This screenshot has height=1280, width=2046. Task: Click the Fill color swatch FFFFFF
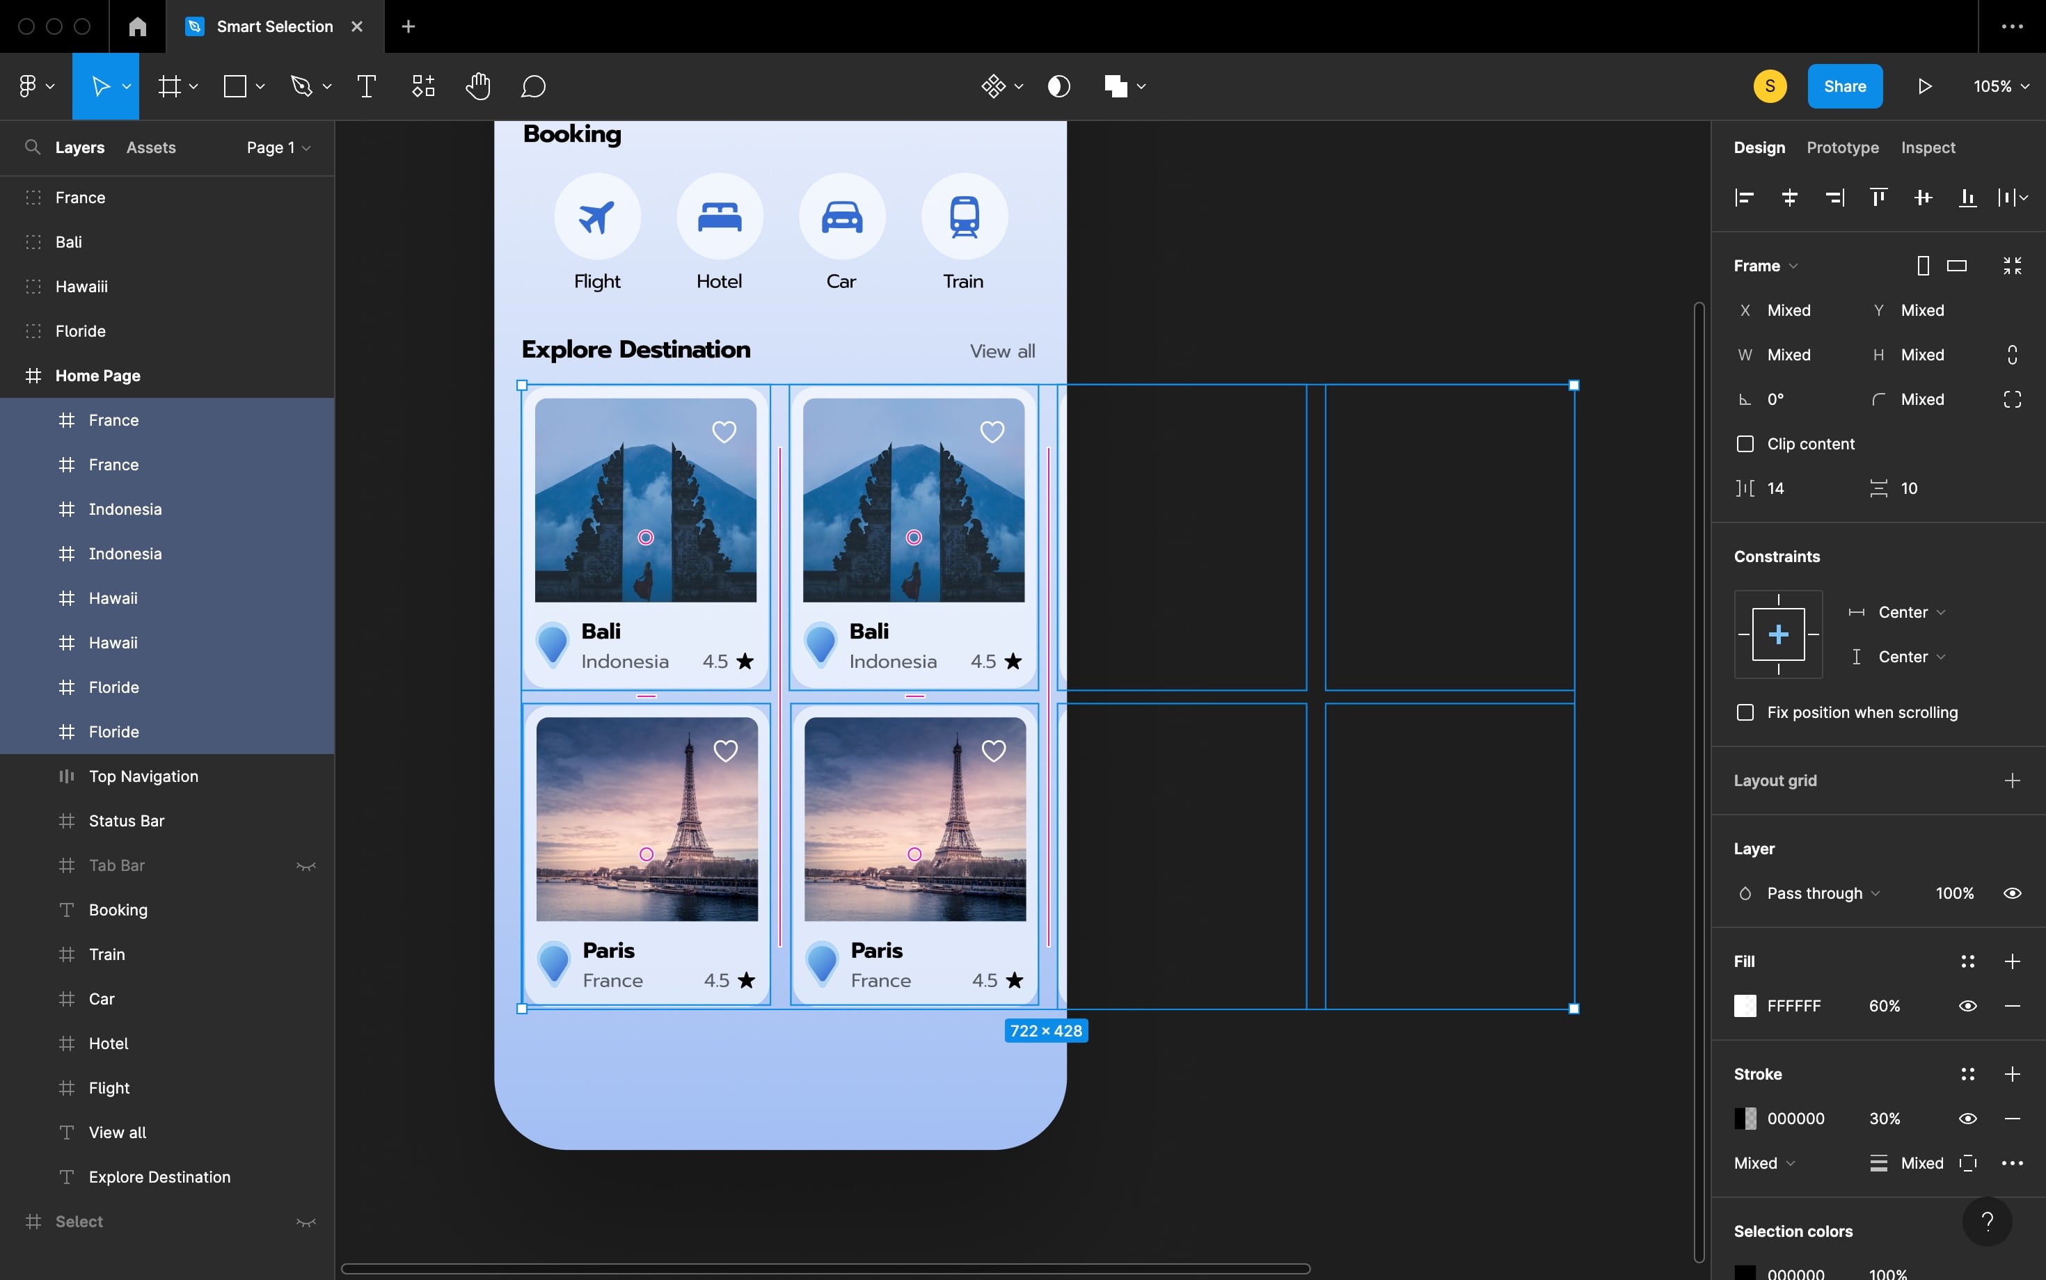1747,1006
